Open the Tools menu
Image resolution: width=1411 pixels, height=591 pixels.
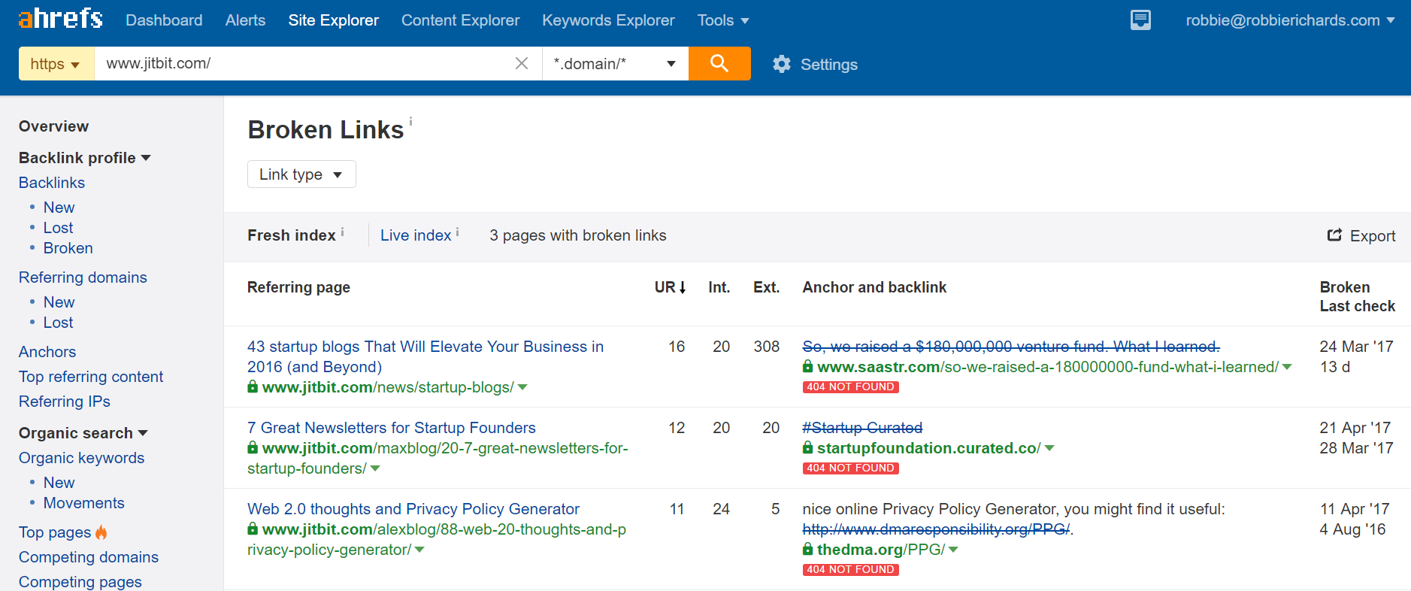point(722,20)
